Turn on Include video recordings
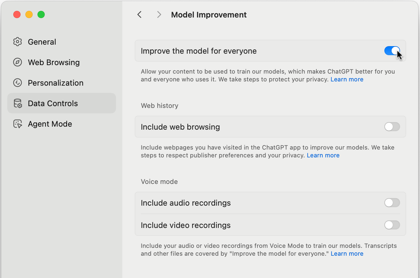 tap(392, 225)
